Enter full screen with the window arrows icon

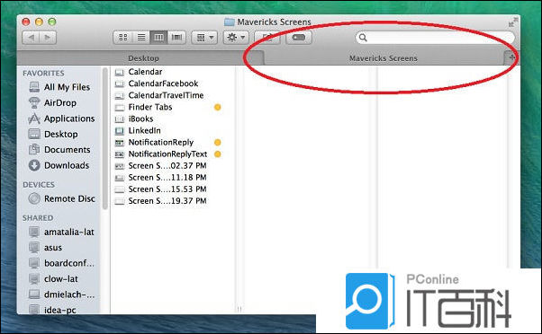click(512, 22)
